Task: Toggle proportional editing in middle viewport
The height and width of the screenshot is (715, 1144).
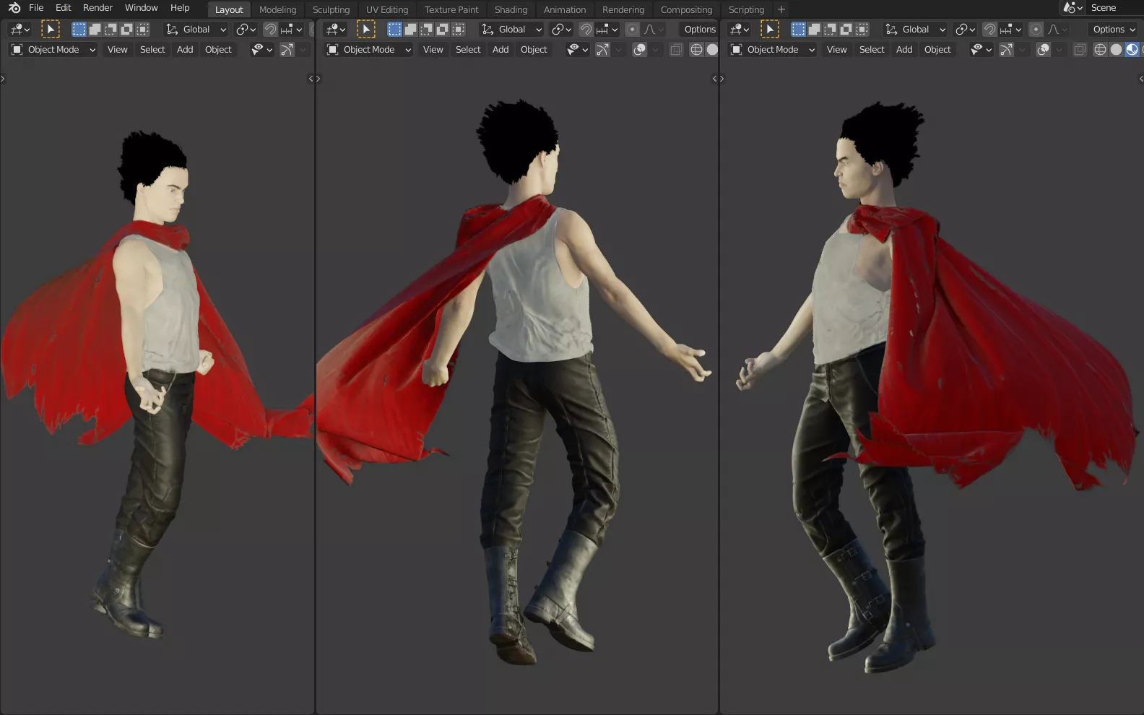Action: 632,30
